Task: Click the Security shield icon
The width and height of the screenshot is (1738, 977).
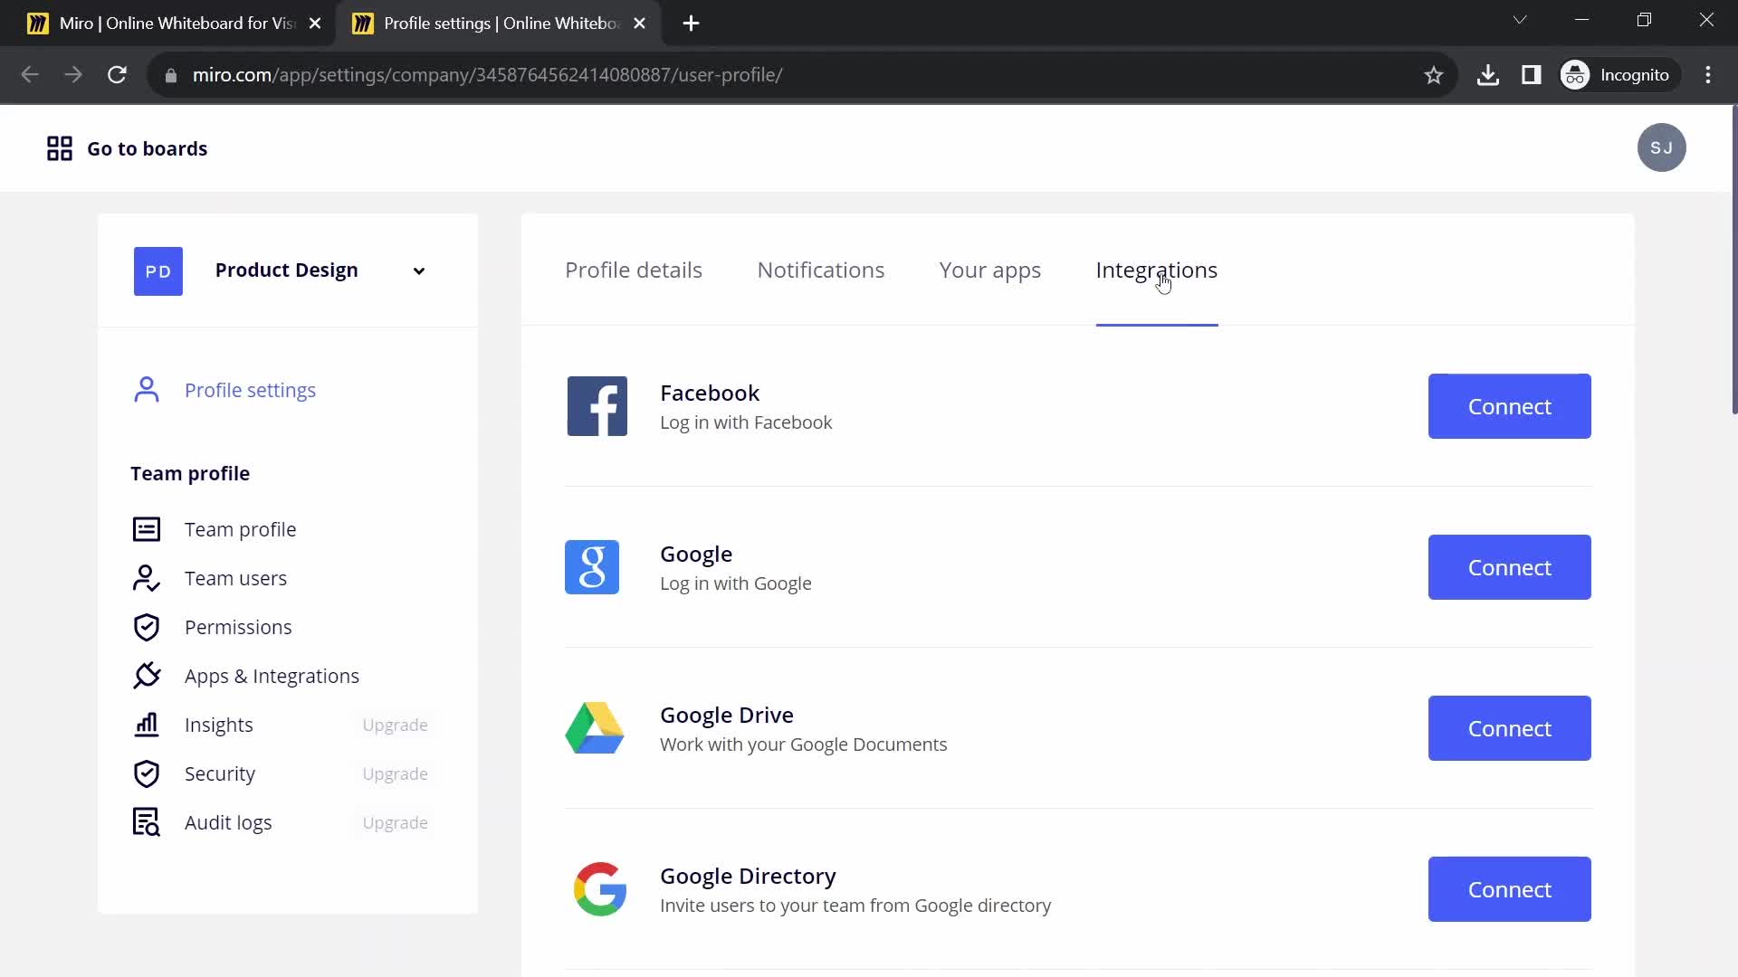Action: click(x=147, y=773)
